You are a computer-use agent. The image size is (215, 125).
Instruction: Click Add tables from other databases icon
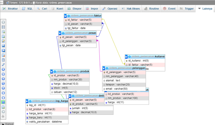pyautogui.click(x=3, y=32)
